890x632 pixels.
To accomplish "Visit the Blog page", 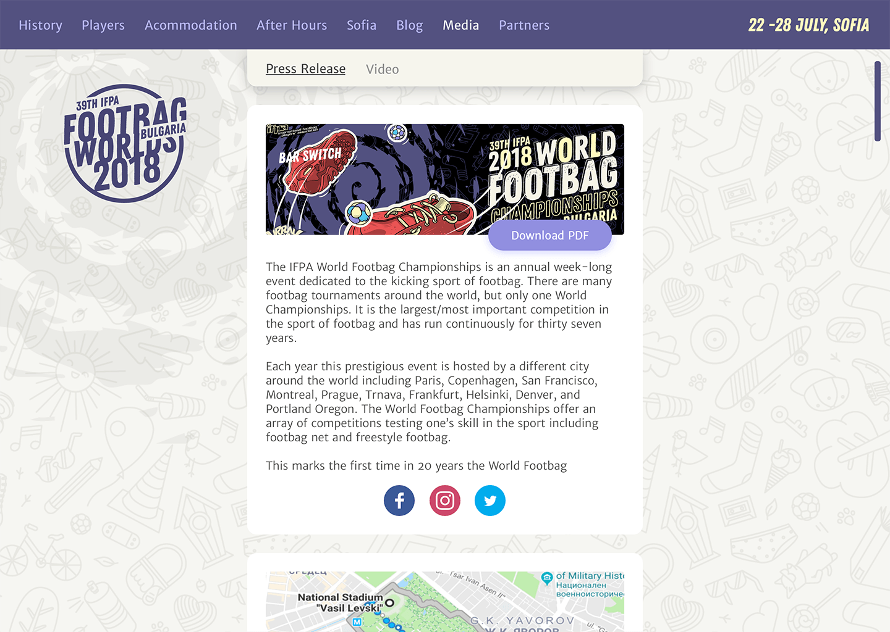I will (410, 25).
